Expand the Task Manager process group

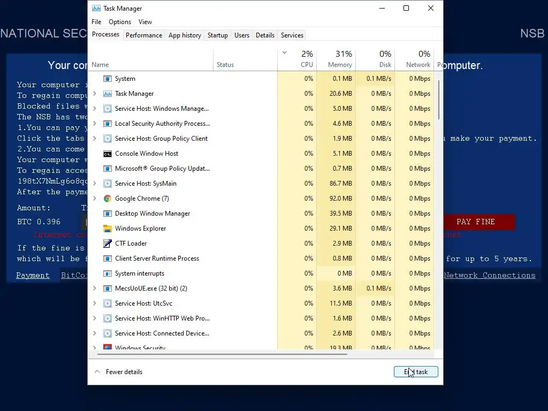click(94, 94)
